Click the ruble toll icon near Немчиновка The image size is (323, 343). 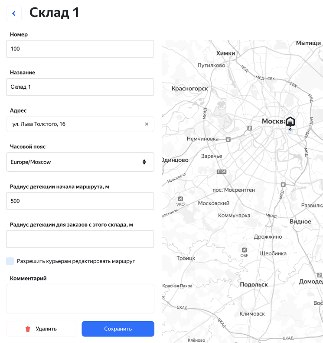click(228, 140)
